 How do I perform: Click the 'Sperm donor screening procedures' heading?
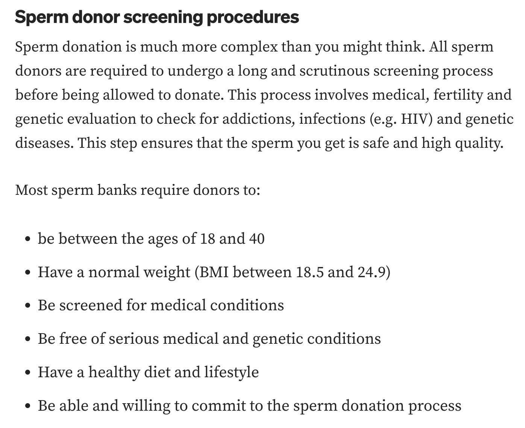pyautogui.click(x=157, y=17)
